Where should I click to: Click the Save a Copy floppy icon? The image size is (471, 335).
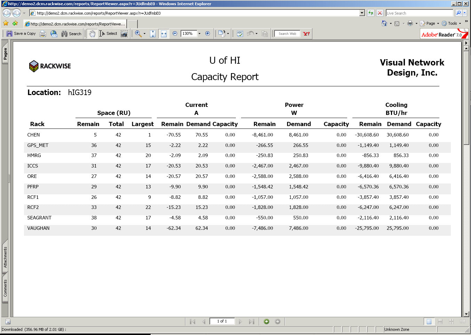point(10,34)
